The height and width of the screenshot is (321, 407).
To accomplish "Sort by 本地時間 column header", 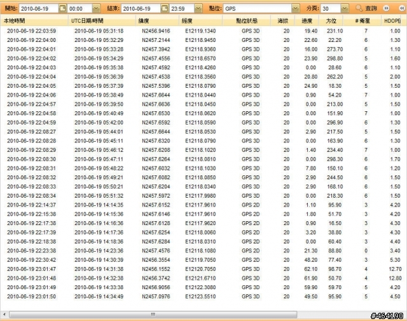I will pyautogui.click(x=34, y=21).
